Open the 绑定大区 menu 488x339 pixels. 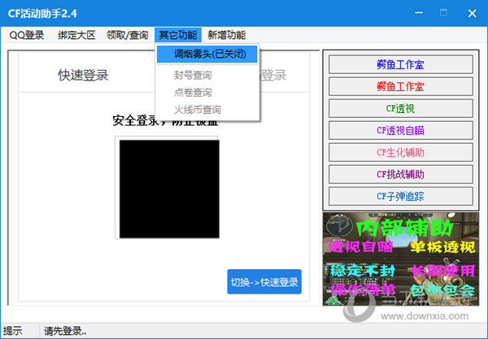tap(76, 35)
